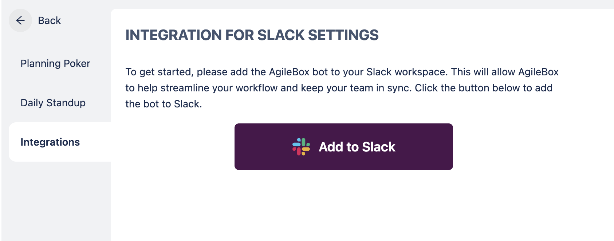The width and height of the screenshot is (614, 241).
Task: Click the "Add to Slack" button text
Action: [x=357, y=147]
